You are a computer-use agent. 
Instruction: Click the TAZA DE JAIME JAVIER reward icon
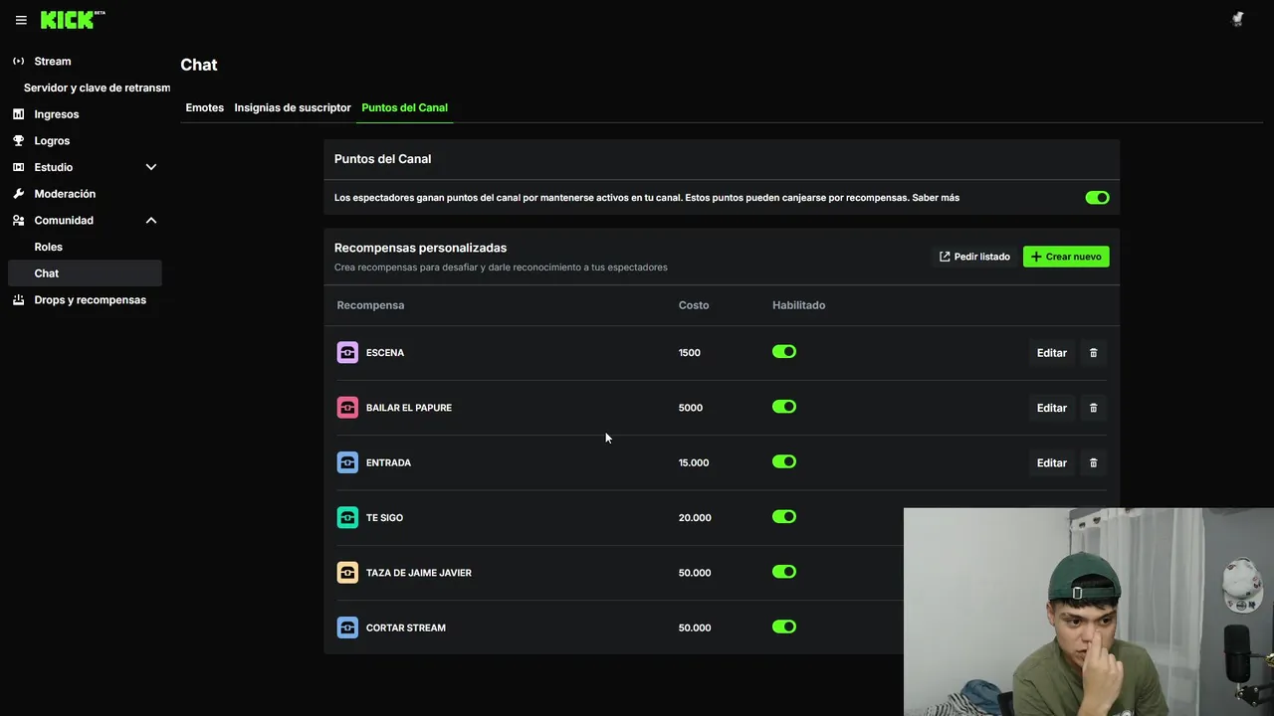tap(347, 573)
